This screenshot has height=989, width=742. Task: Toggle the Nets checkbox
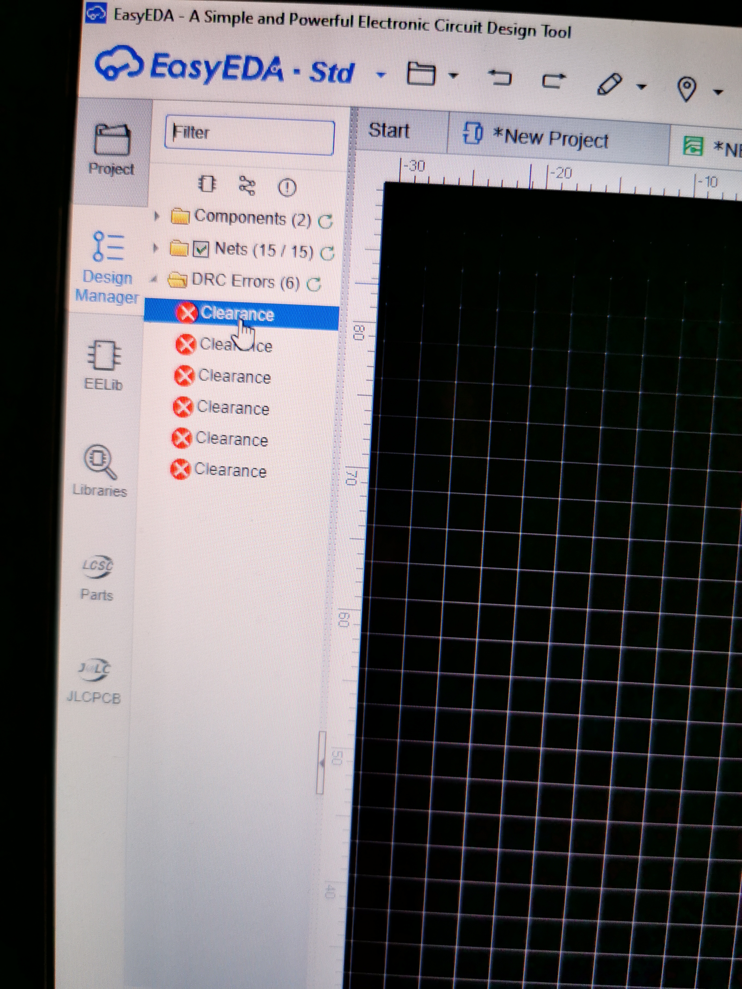pyautogui.click(x=201, y=249)
